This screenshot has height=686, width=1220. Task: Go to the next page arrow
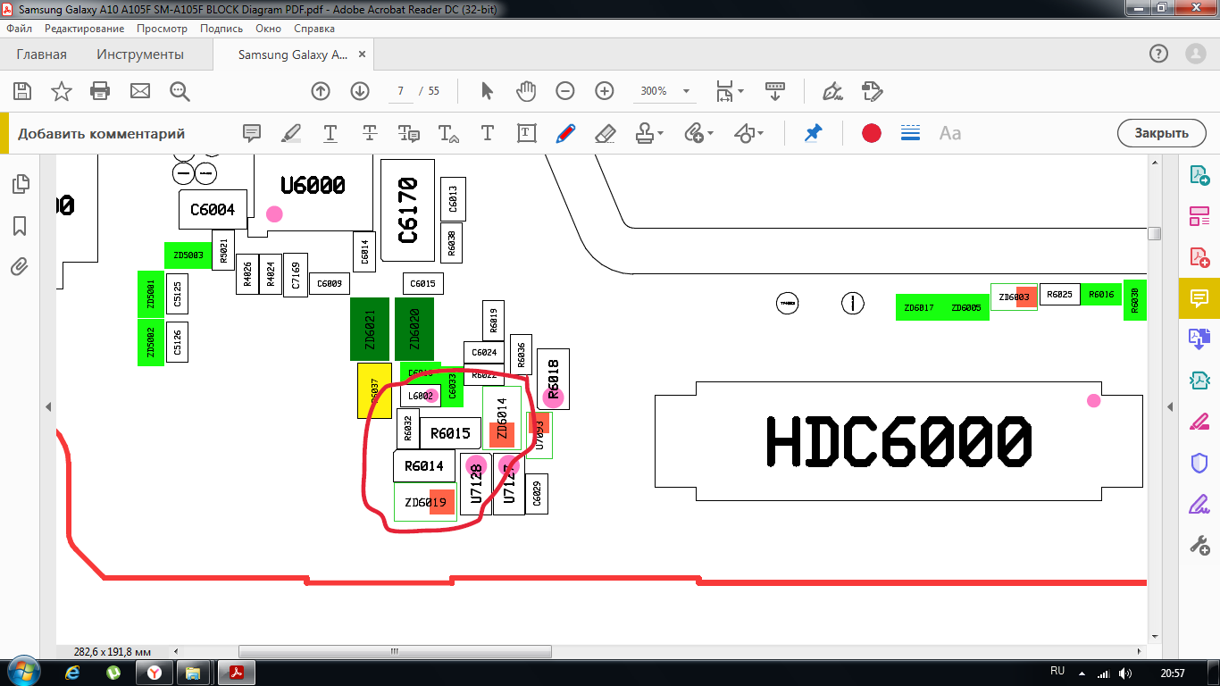(x=360, y=90)
